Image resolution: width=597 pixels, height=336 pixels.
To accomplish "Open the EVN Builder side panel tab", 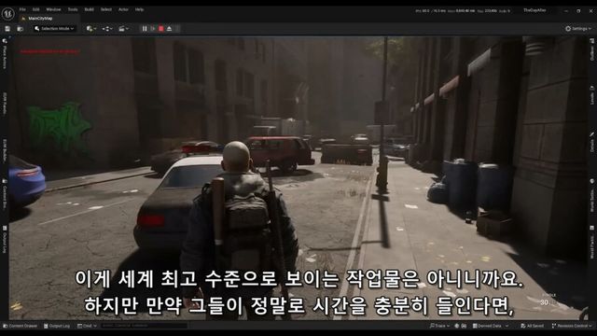I will coord(5,151).
